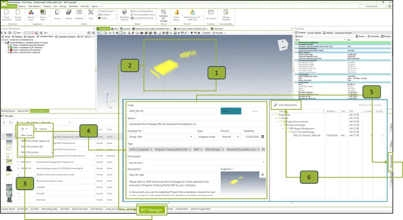The width and height of the screenshot is (403, 220).
Task: Open Manage Templates
Action: pyautogui.click(x=226, y=15)
